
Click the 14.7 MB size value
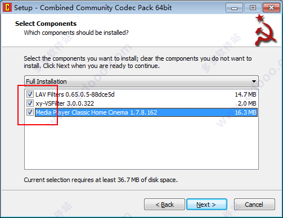click(x=245, y=94)
